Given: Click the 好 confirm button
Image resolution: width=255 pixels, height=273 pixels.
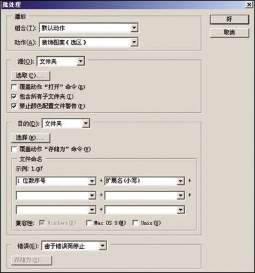Looking at the screenshot, I should tap(229, 19).
